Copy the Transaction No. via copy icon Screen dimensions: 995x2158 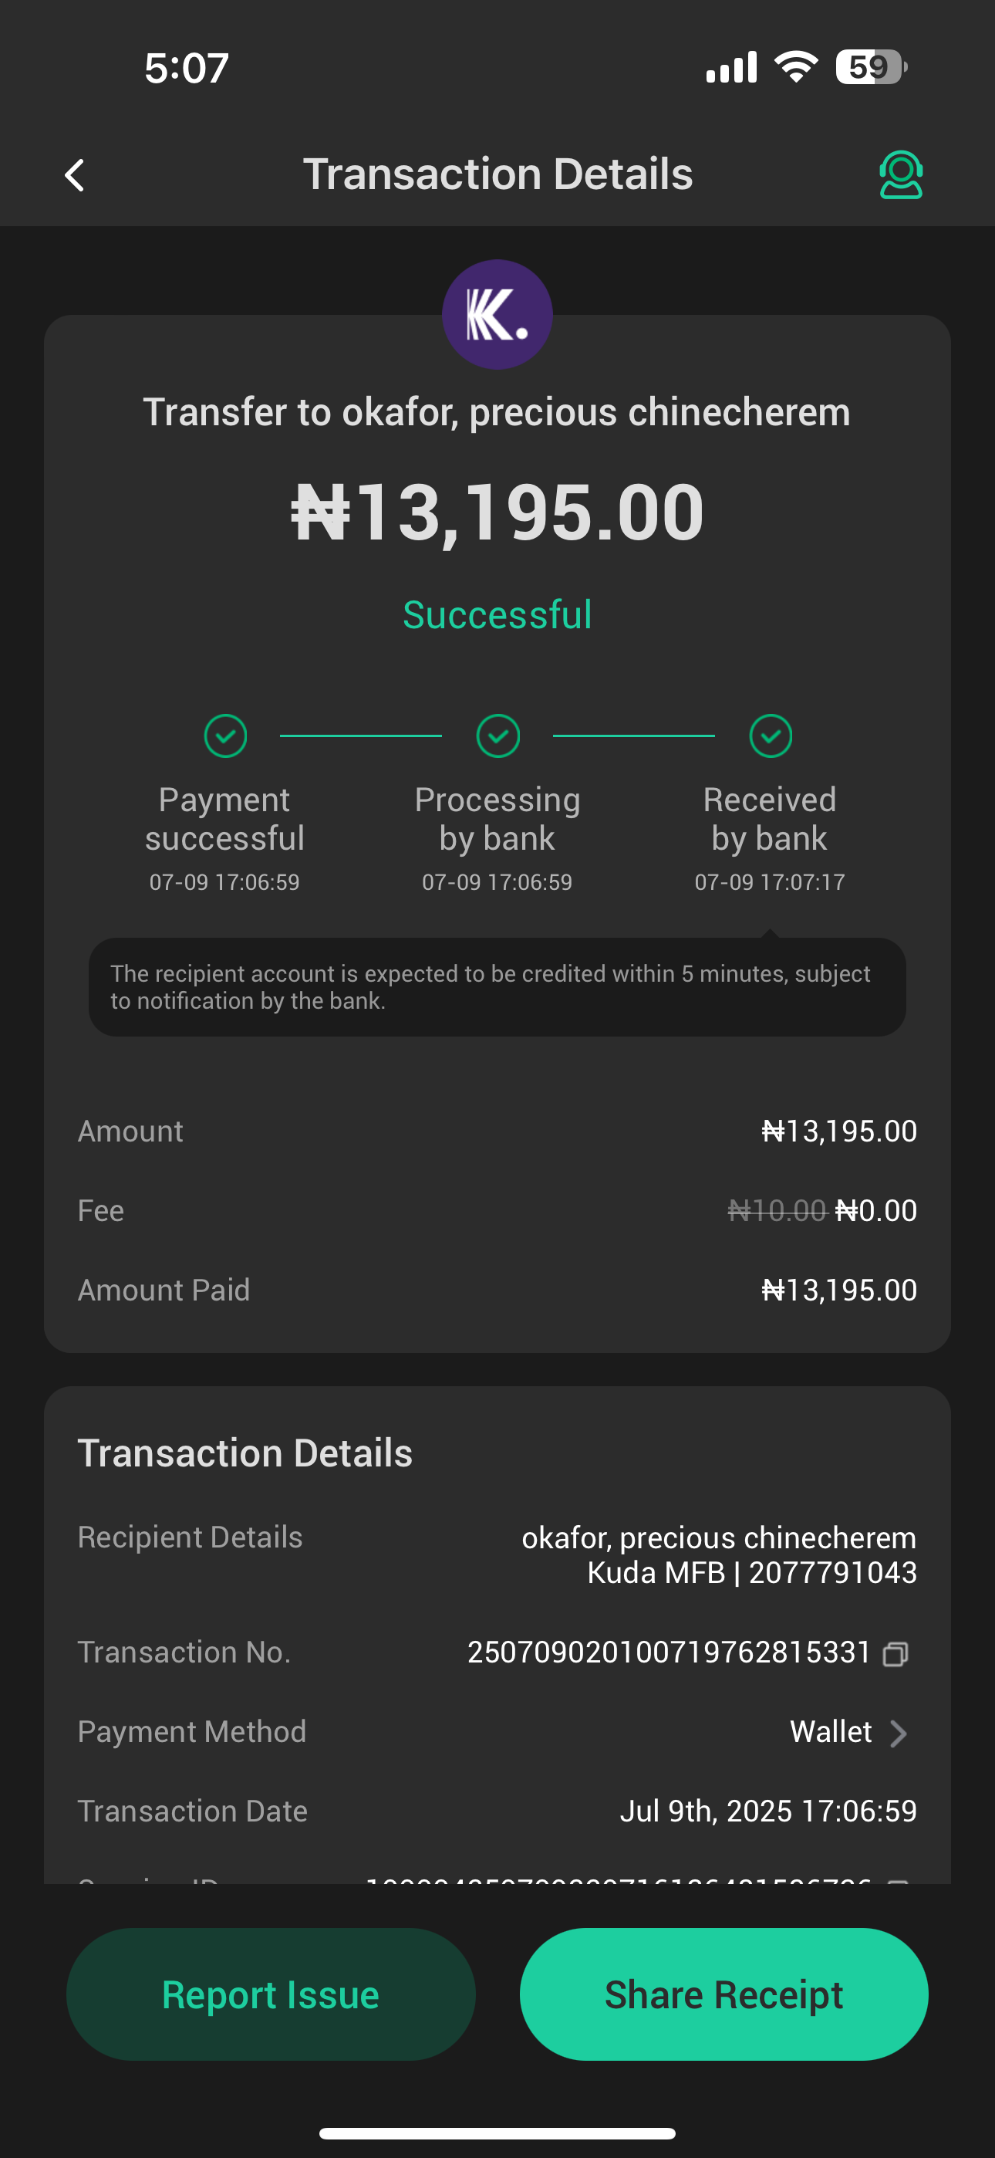(x=895, y=1654)
